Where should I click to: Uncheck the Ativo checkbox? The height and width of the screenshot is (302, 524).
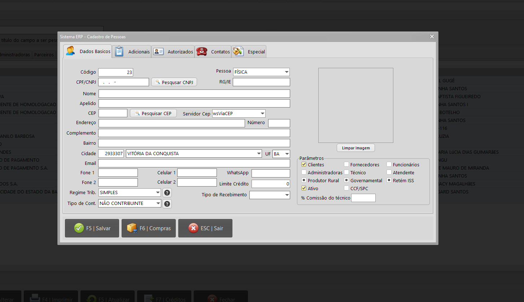click(x=304, y=188)
